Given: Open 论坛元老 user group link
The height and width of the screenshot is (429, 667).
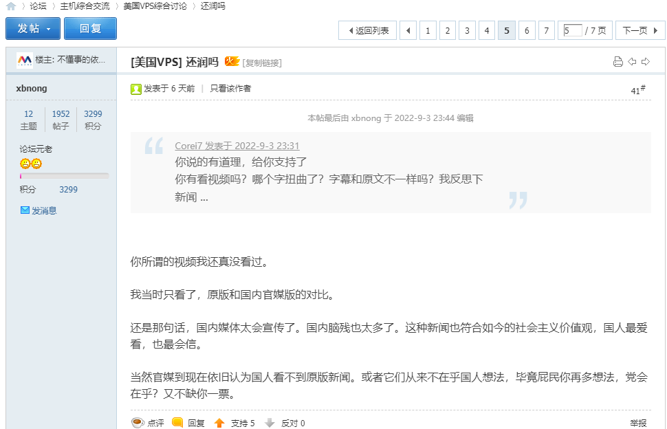Looking at the screenshot, I should [x=36, y=149].
